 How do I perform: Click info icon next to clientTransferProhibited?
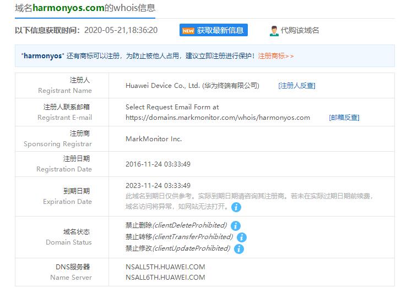point(242,237)
